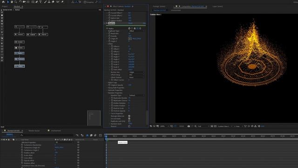This screenshot has width=298, height=168.
Task: Click the timeline layer search field
Action: tap(47, 135)
